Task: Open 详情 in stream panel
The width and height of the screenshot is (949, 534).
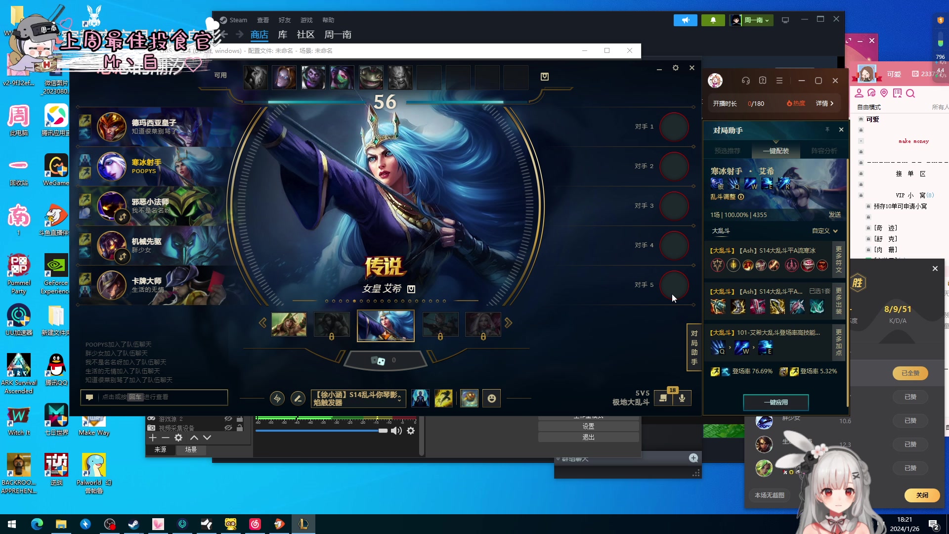Action: tap(824, 103)
